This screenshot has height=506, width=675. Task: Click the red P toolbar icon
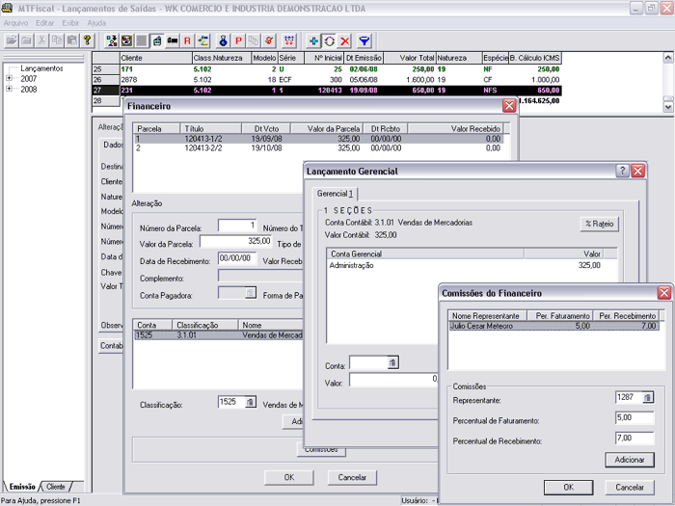pos(238,40)
